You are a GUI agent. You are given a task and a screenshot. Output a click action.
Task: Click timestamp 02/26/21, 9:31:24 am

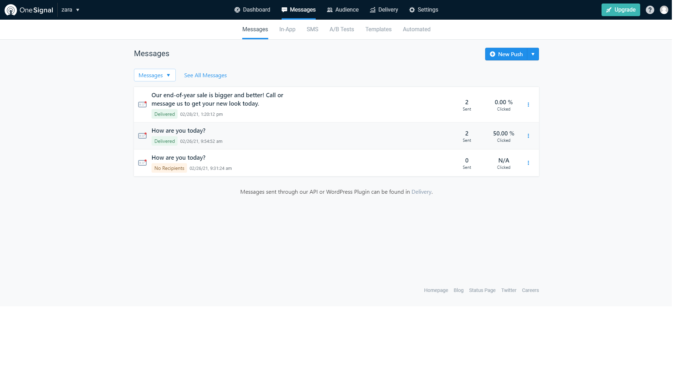(x=211, y=168)
